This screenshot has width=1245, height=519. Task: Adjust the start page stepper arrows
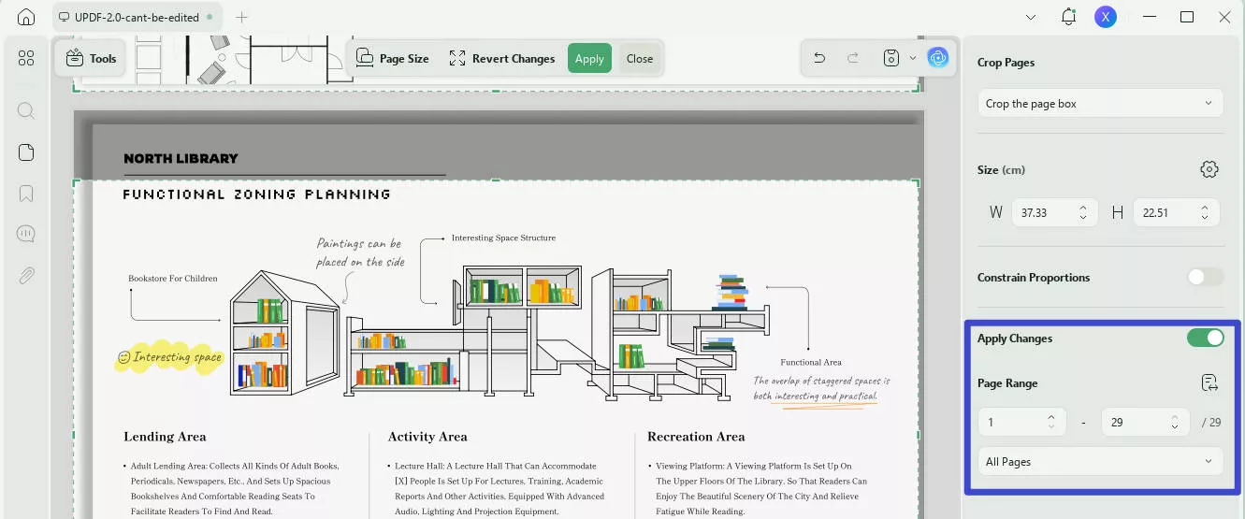[x=1051, y=422]
